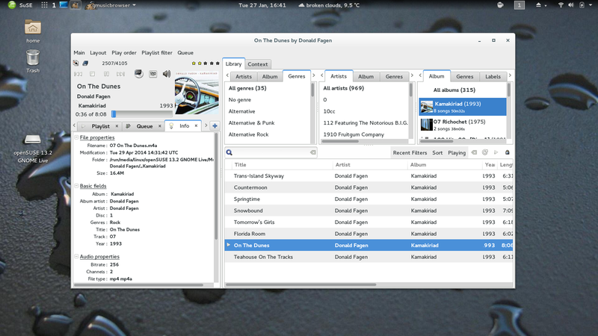Click the Playing button
Image resolution: width=598 pixels, height=336 pixels.
coord(457,153)
